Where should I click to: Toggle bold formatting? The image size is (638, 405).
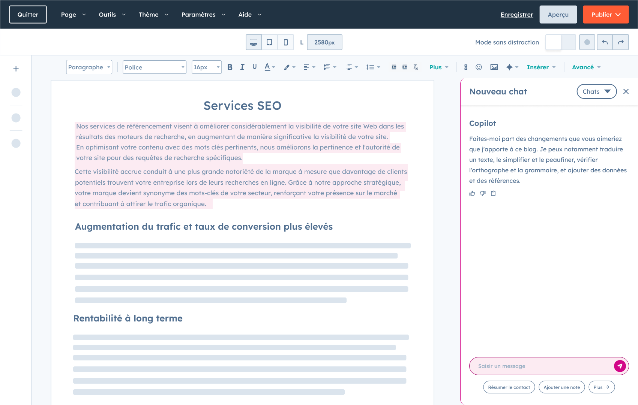tap(230, 67)
